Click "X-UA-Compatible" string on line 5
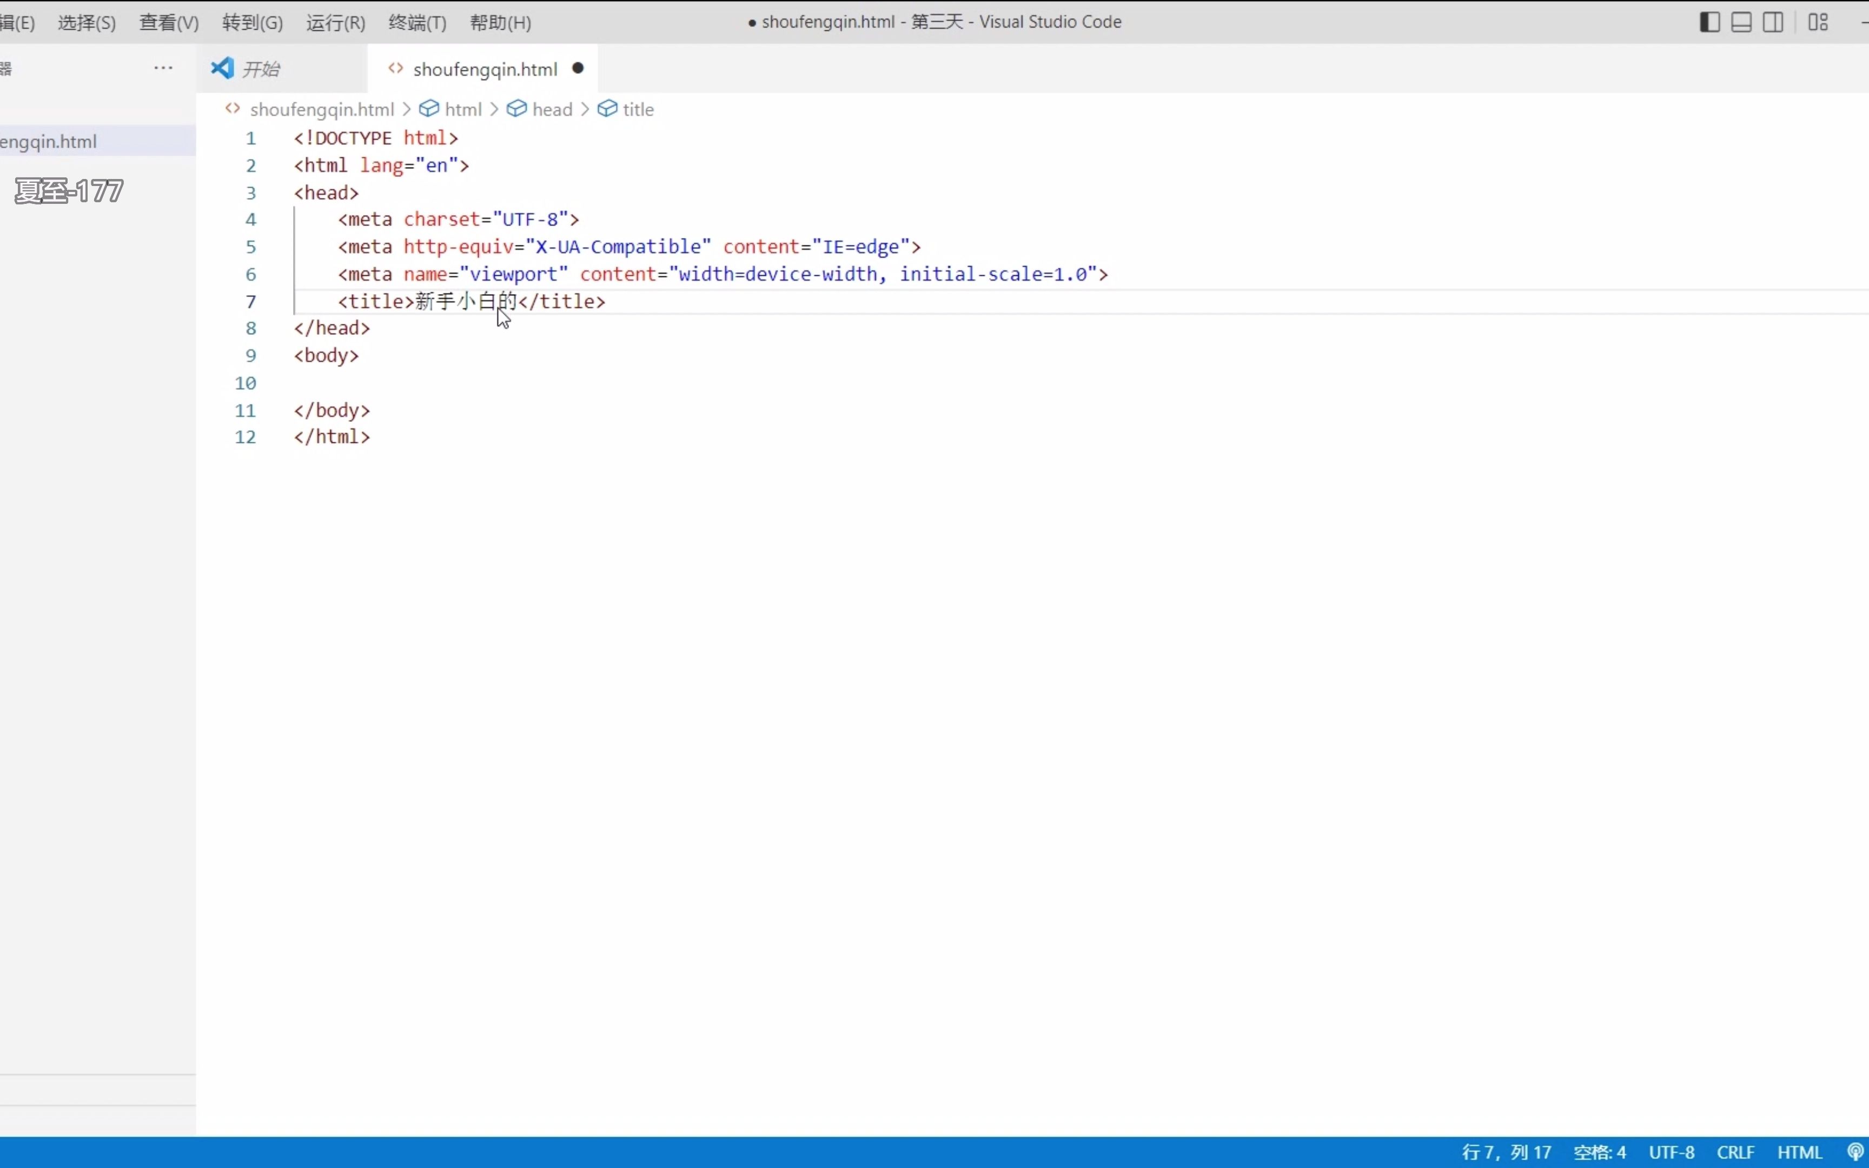Viewport: 1869px width, 1168px height. coord(618,247)
